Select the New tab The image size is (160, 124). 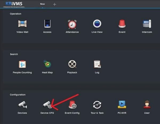pos(42,4)
